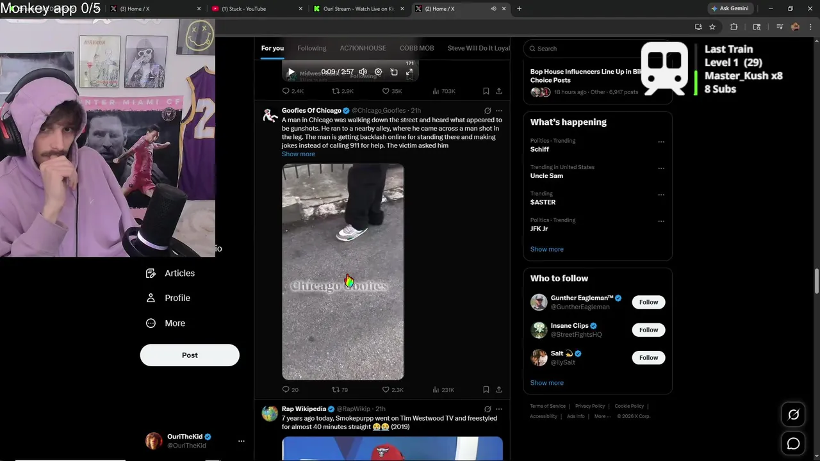Click the Post button in sidebar
Screen dimensions: 820x461
(190, 355)
